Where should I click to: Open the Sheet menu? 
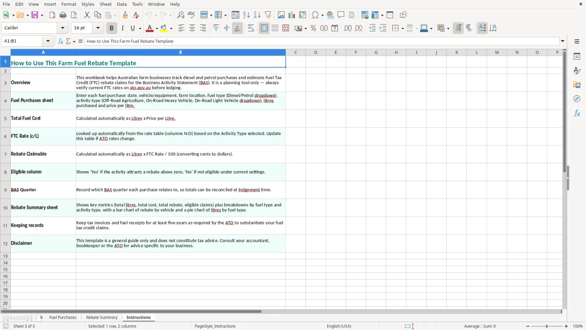tap(105, 4)
